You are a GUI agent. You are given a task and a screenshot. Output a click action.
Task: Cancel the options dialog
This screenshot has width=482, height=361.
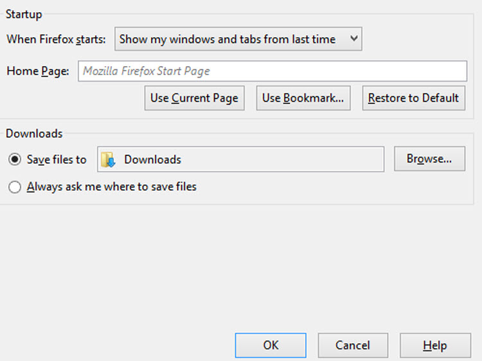tap(353, 345)
